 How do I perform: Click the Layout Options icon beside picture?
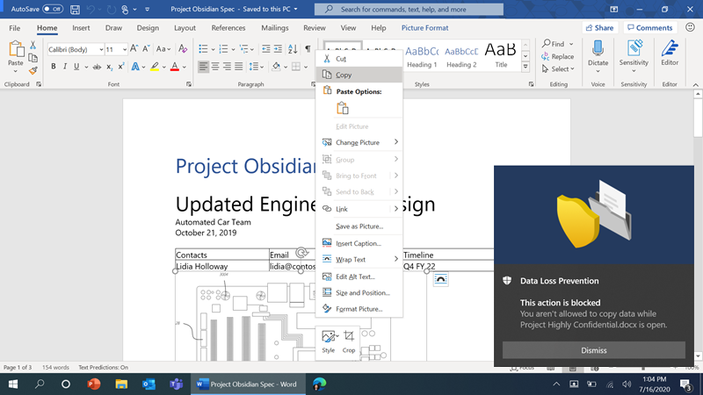coord(441,279)
